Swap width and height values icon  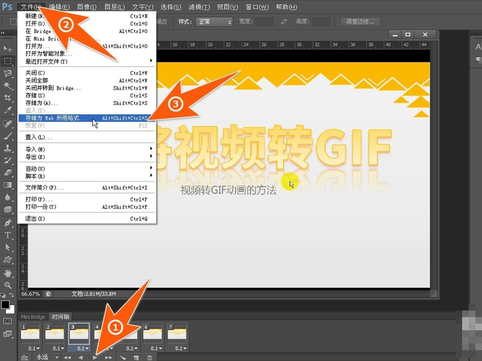284,22
